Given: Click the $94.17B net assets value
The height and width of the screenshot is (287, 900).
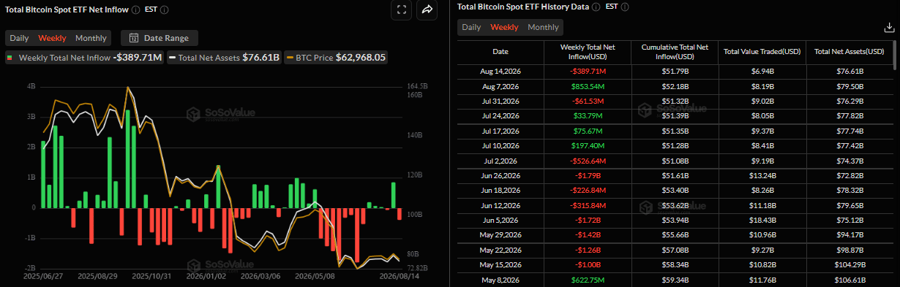Looking at the screenshot, I should pos(849,234).
